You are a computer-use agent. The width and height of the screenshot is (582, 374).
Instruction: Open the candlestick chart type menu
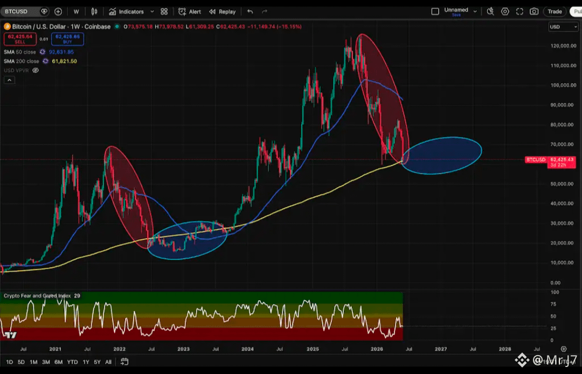[94, 11]
